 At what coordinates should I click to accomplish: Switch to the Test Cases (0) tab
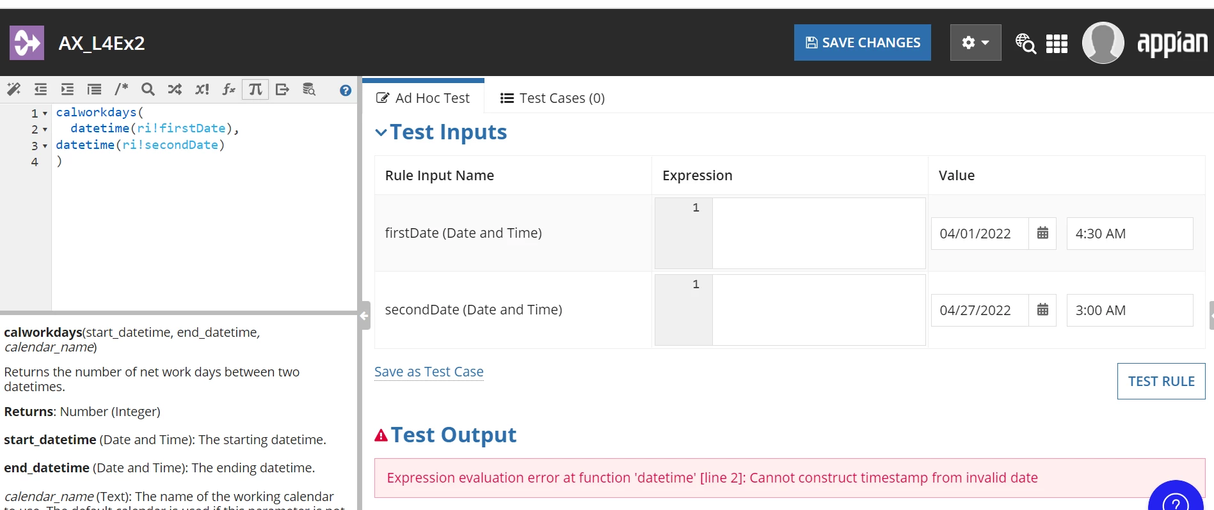[552, 98]
